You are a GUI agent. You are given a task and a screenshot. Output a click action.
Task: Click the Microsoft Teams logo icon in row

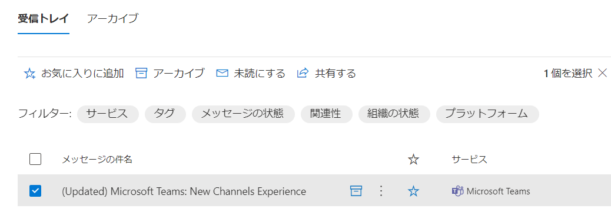tap(457, 191)
